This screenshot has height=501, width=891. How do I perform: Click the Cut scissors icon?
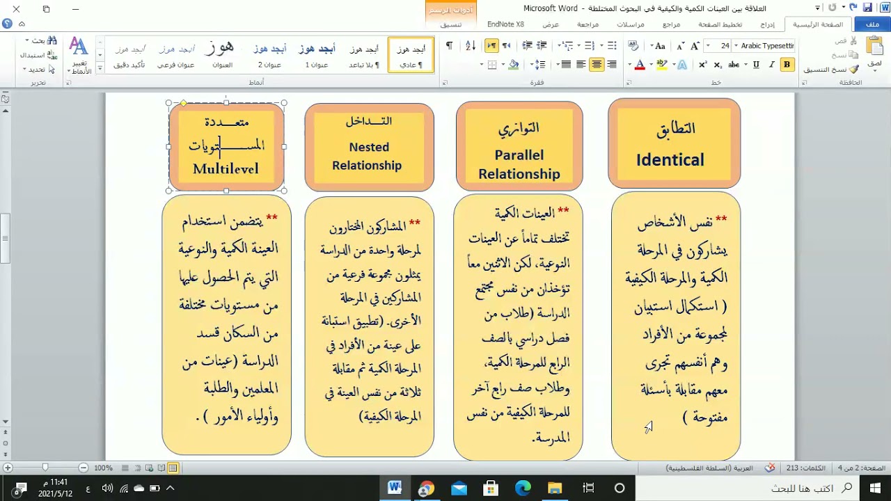pos(854,41)
